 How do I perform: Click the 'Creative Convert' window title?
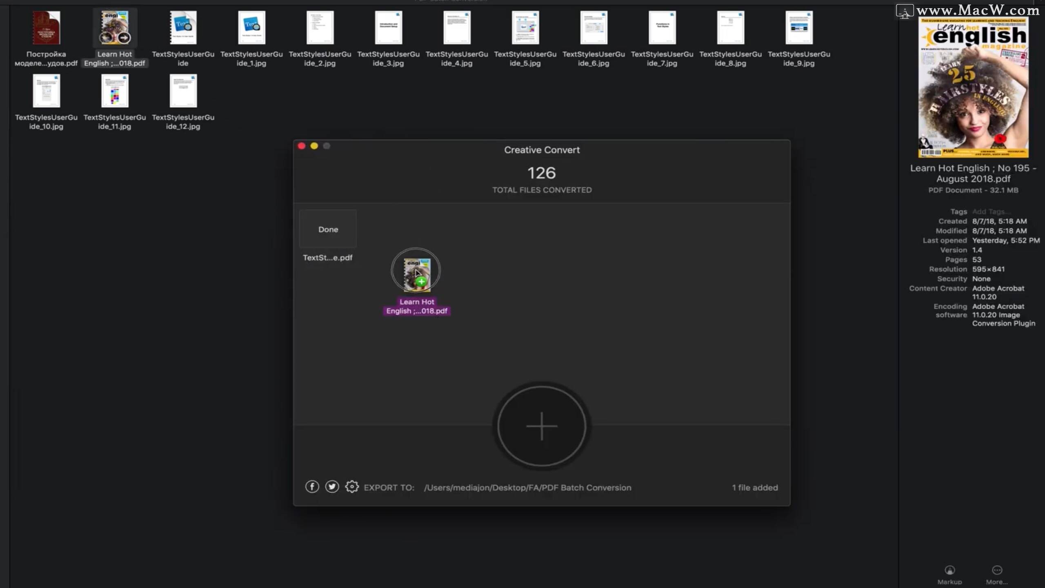(x=542, y=150)
